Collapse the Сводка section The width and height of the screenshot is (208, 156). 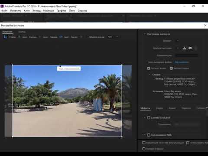point(149,75)
